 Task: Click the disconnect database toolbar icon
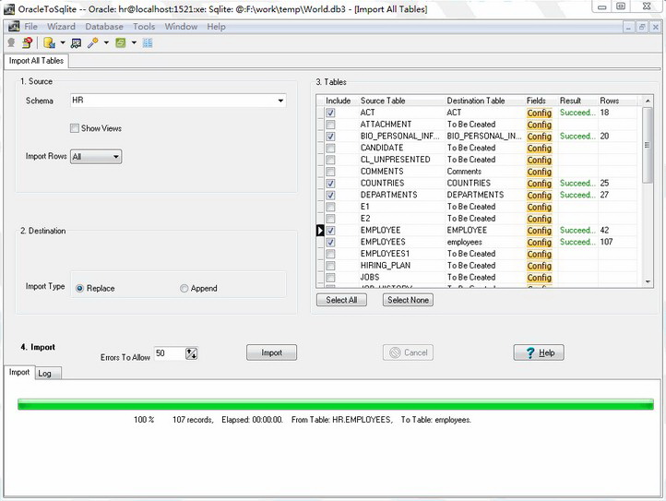click(x=27, y=42)
